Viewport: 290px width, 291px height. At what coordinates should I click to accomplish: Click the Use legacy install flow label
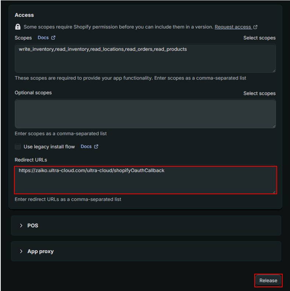[49, 147]
